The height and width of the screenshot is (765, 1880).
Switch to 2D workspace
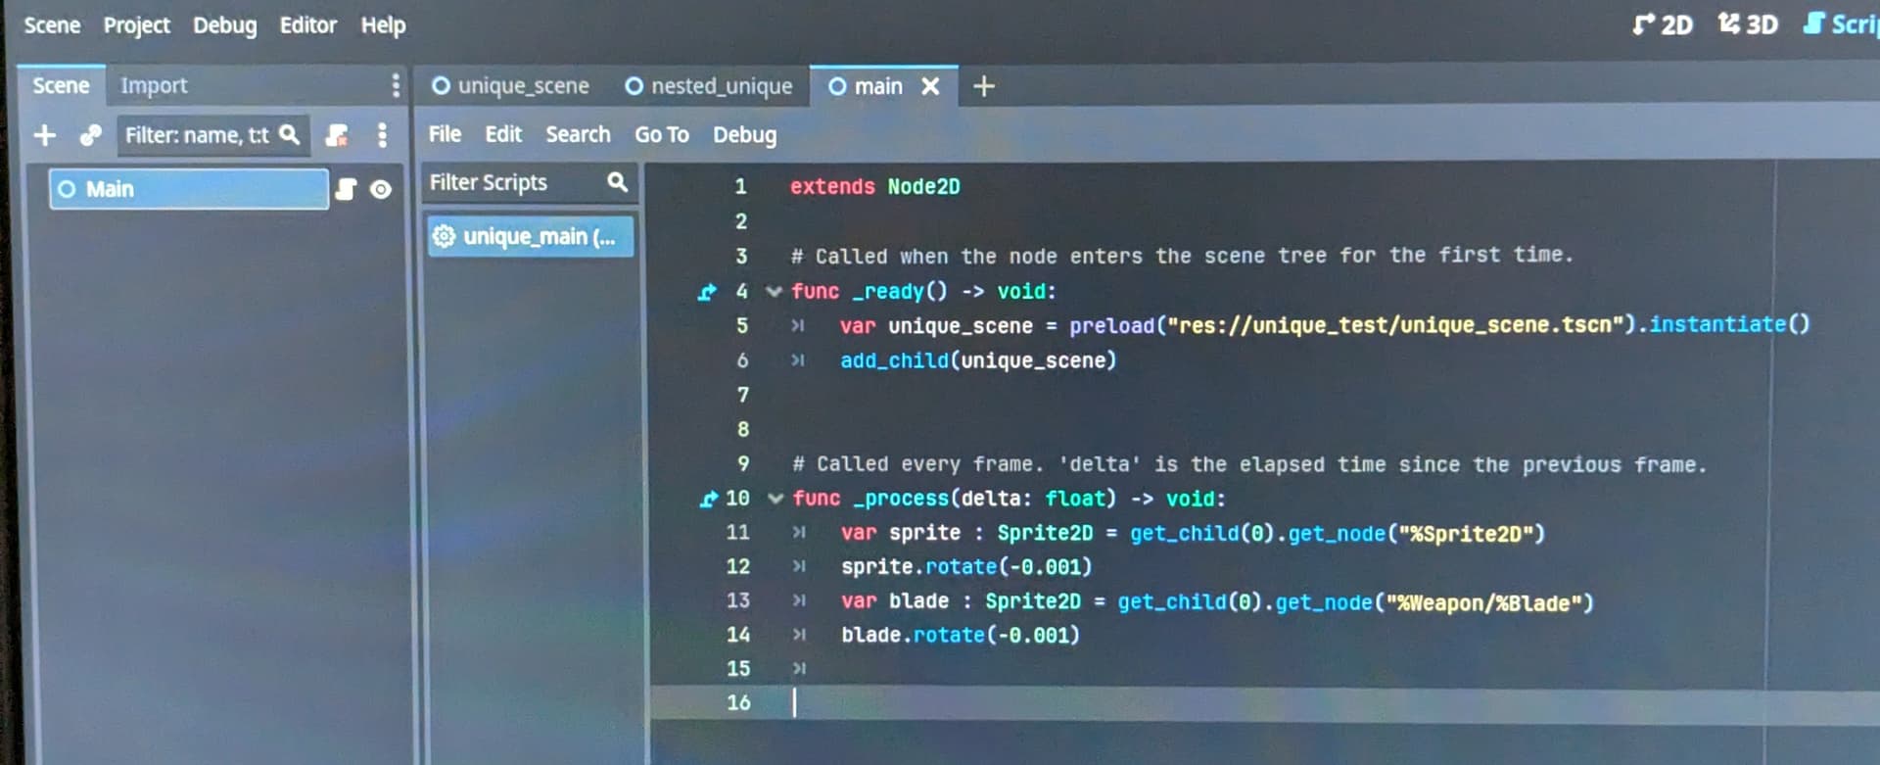1663,24
